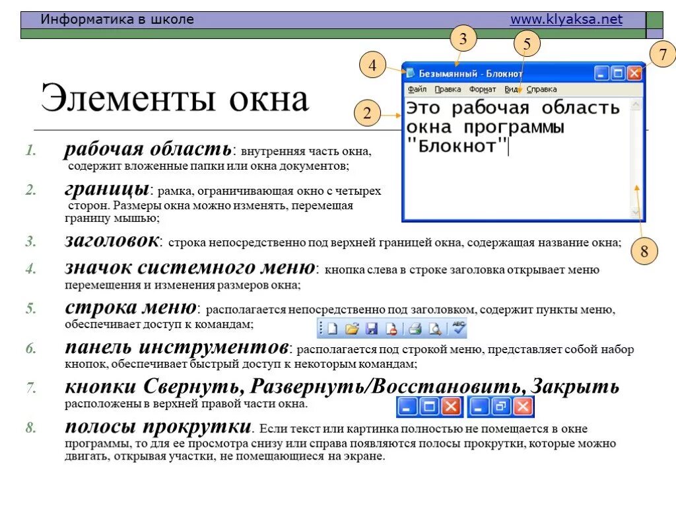This screenshot has width=676, height=507.
Task: Open the Правка menu in Блокнот
Action: point(448,89)
